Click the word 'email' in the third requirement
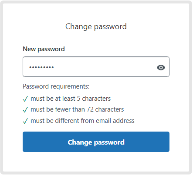The height and width of the screenshot is (175, 193). [103, 121]
